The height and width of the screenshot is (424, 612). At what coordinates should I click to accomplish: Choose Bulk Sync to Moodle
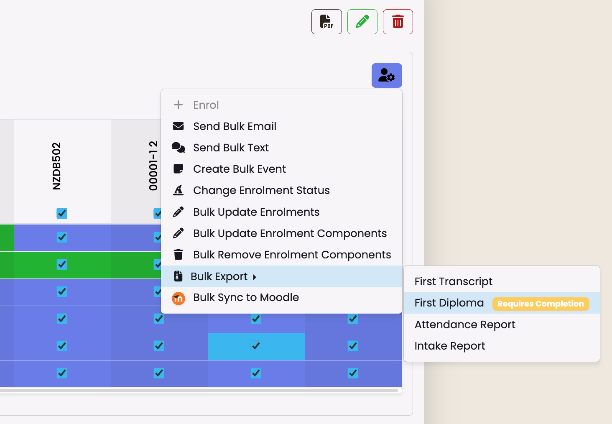click(281, 297)
